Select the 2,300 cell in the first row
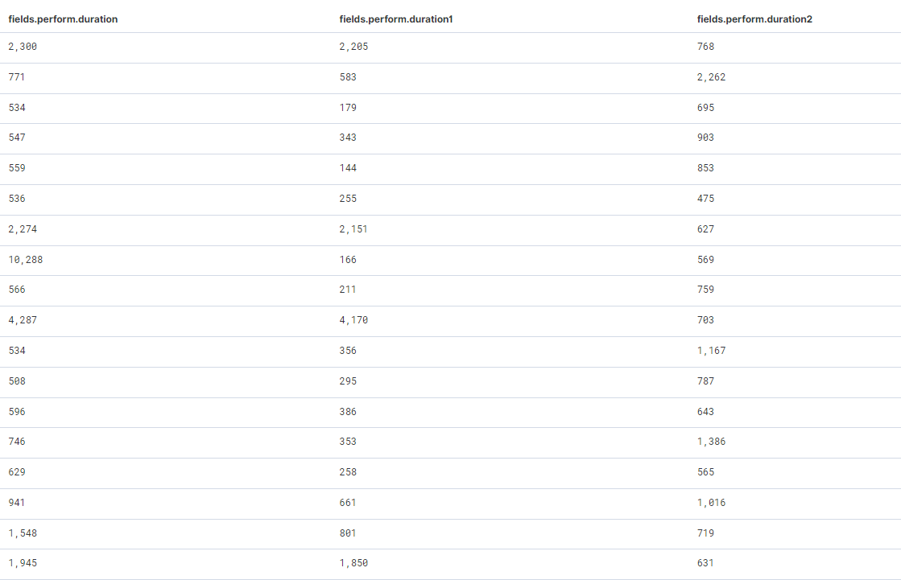The image size is (901, 580). pyautogui.click(x=23, y=47)
